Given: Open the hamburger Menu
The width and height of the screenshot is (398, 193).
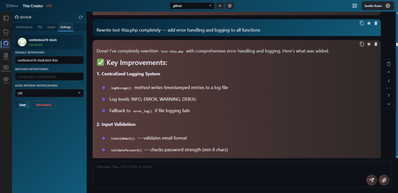Looking at the screenshot, I should pos(12,5).
